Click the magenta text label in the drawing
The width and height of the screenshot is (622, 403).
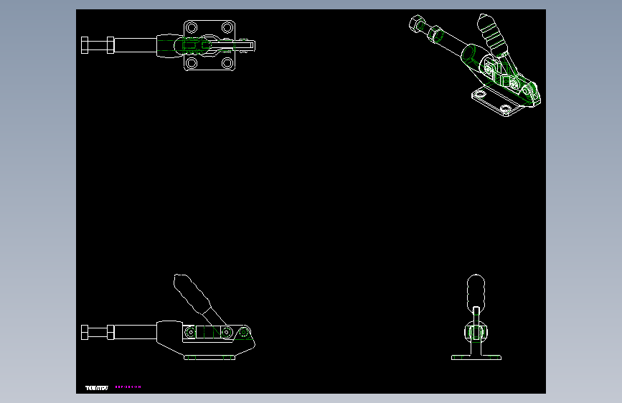pos(128,387)
